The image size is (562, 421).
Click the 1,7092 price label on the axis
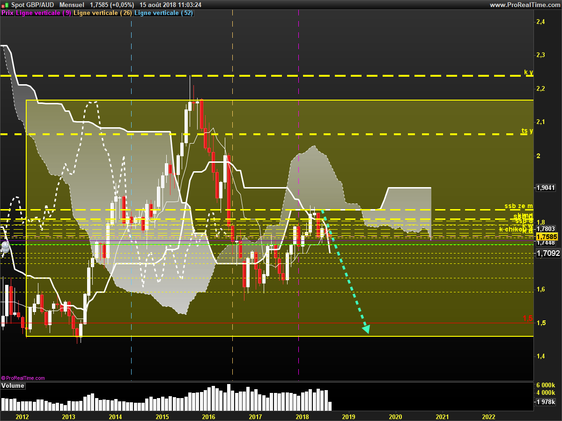pyautogui.click(x=548, y=253)
